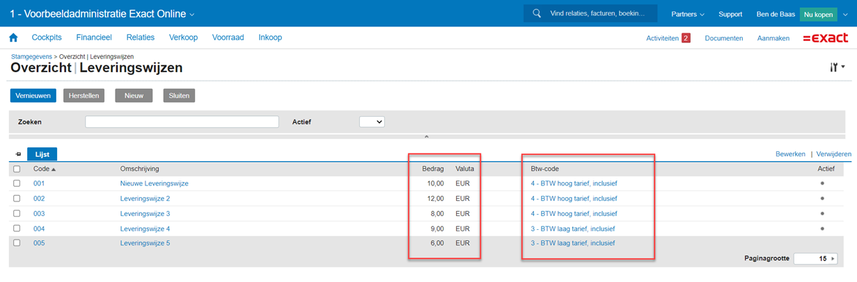
Task: Click the pin icon beside Lijst tab
Action: (x=18, y=154)
